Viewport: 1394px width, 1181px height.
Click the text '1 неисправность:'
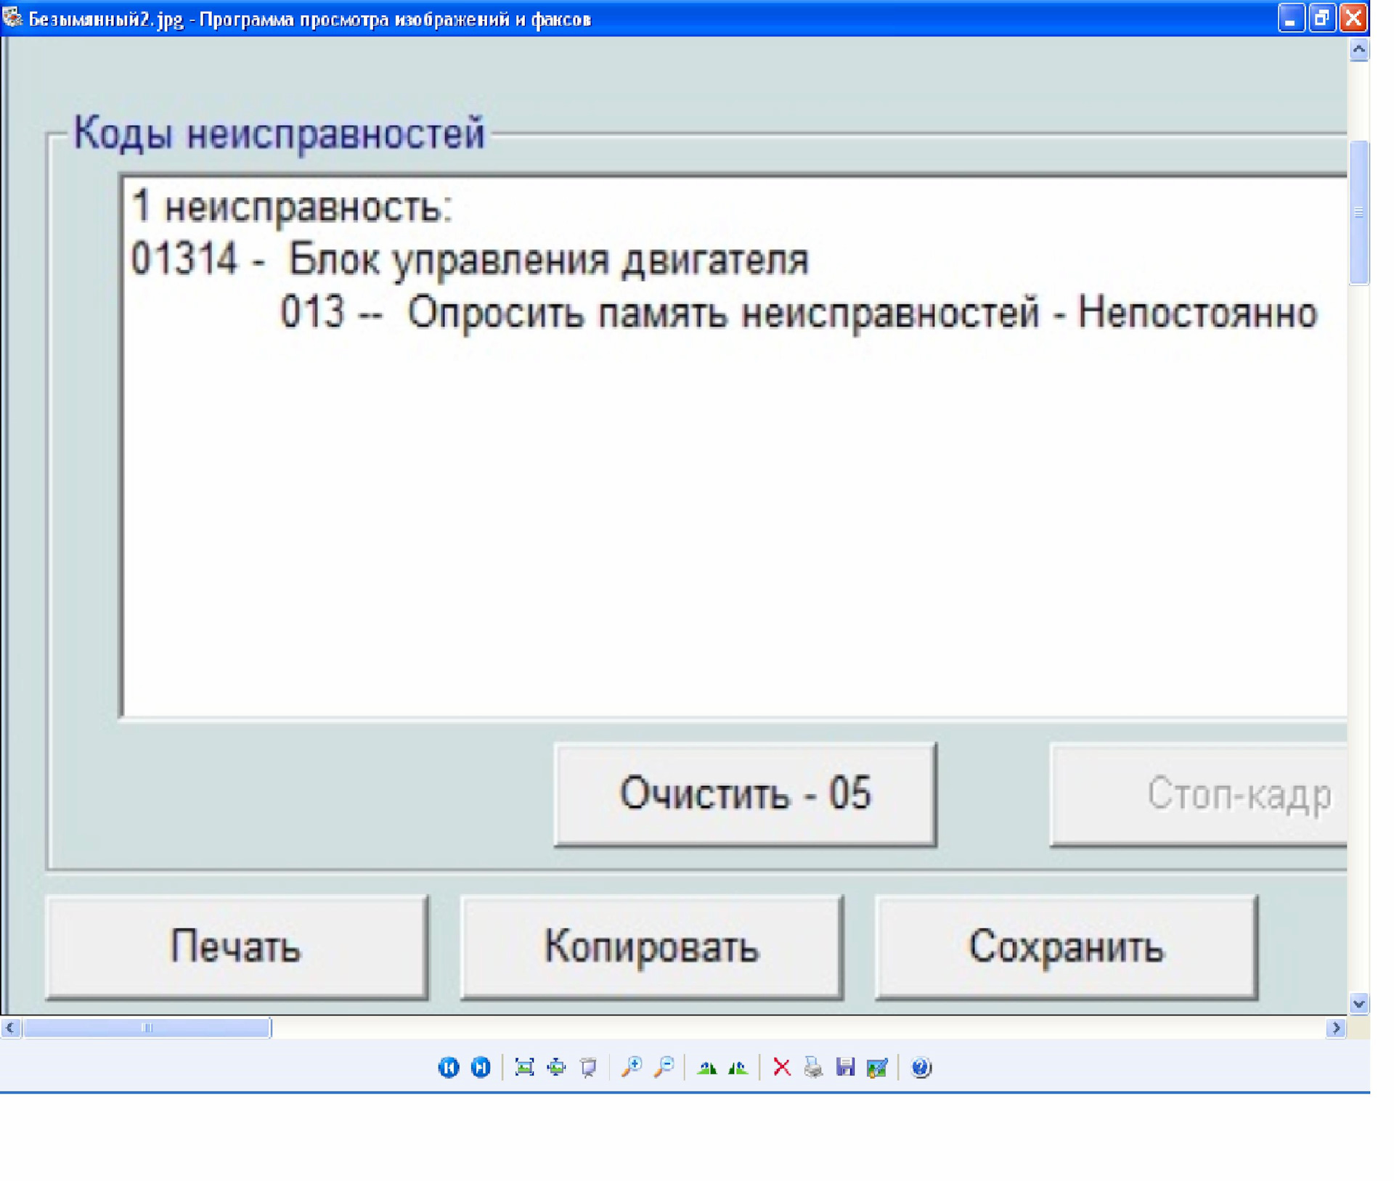292,207
